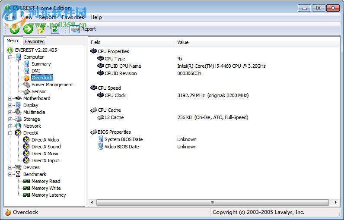Click the Multimedia speaker icon
The height and width of the screenshot is (220, 344).
coord(18,112)
